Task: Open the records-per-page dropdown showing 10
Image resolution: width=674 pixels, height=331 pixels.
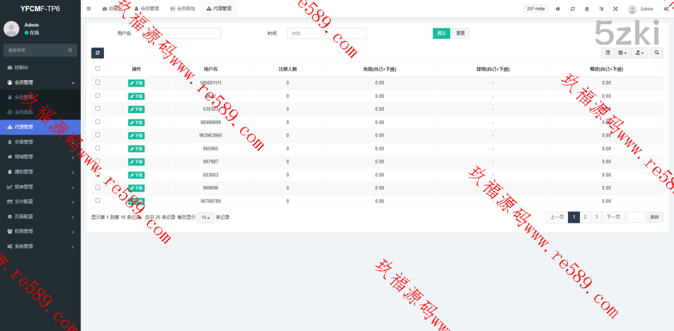Action: pos(205,217)
